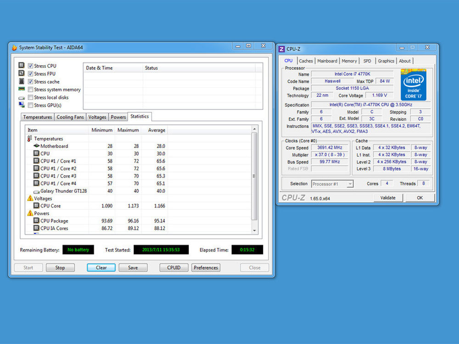
Task: Click the Maximum column header
Action: point(128,130)
